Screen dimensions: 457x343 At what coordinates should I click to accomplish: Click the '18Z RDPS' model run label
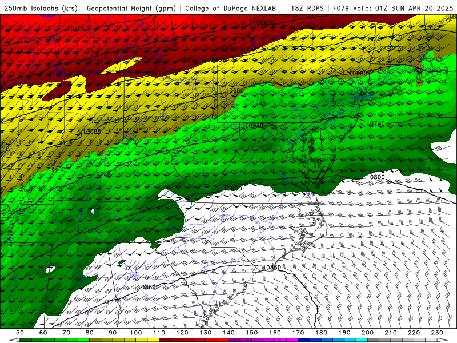tap(307, 8)
